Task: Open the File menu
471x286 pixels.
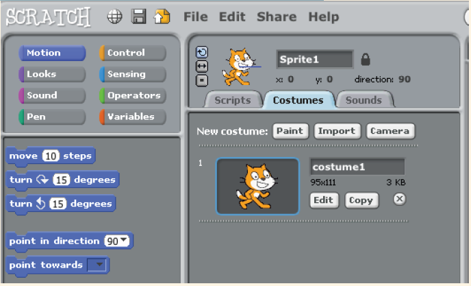Action: pos(196,17)
